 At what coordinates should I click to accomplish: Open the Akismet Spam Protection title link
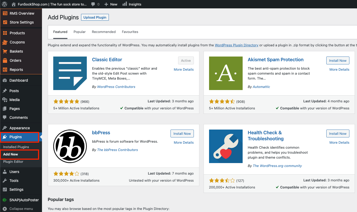(276, 60)
